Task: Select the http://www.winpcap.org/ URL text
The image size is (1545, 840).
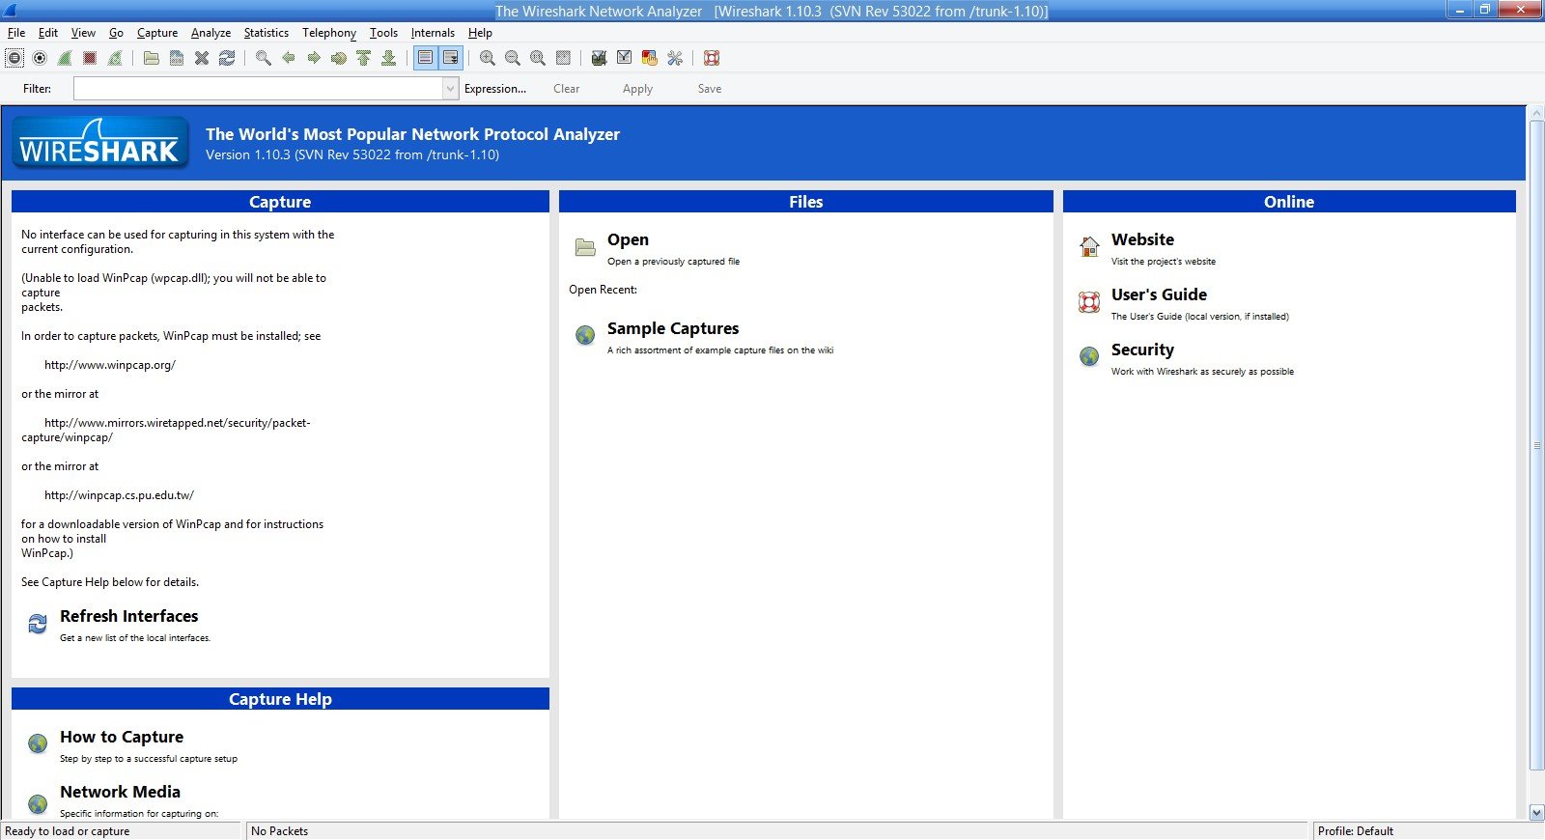Action: coord(110,365)
